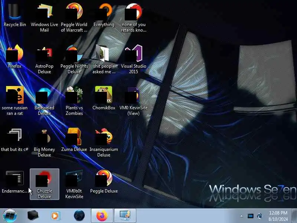Select the 'that but its c#' icon
The height and width of the screenshot is (223, 297).
14,140
